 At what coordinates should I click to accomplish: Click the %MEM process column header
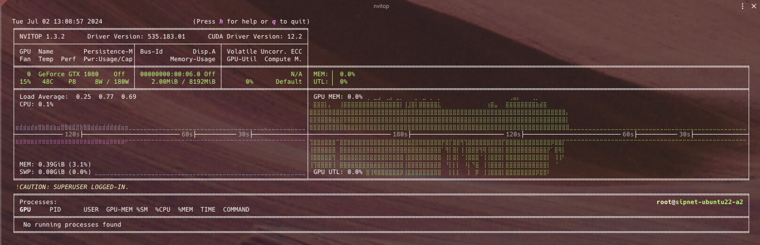(185, 210)
